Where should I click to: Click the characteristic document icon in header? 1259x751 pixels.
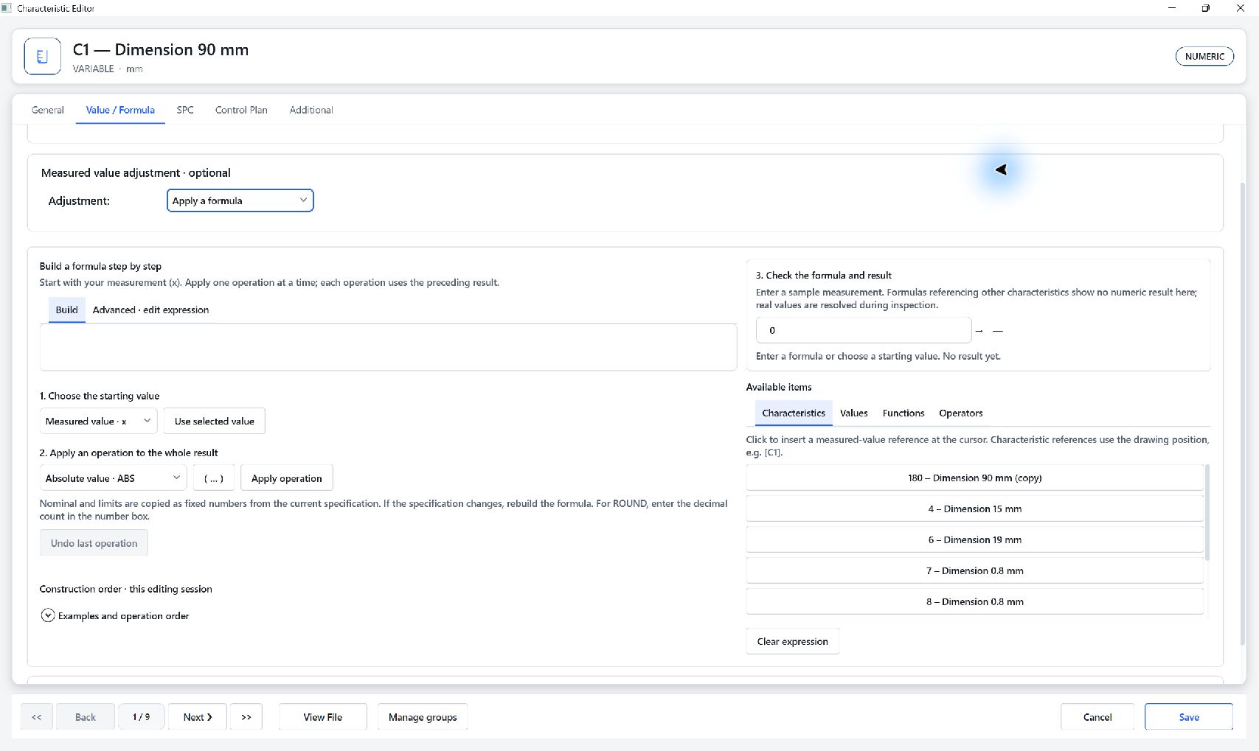click(42, 57)
